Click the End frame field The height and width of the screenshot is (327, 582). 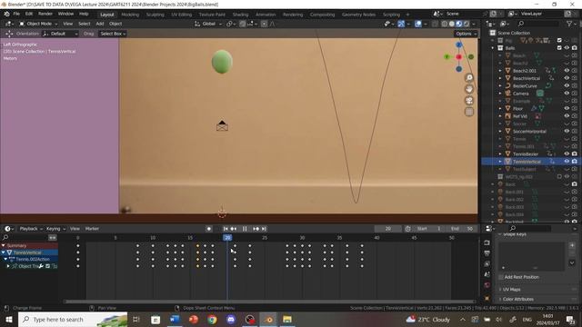(x=462, y=229)
